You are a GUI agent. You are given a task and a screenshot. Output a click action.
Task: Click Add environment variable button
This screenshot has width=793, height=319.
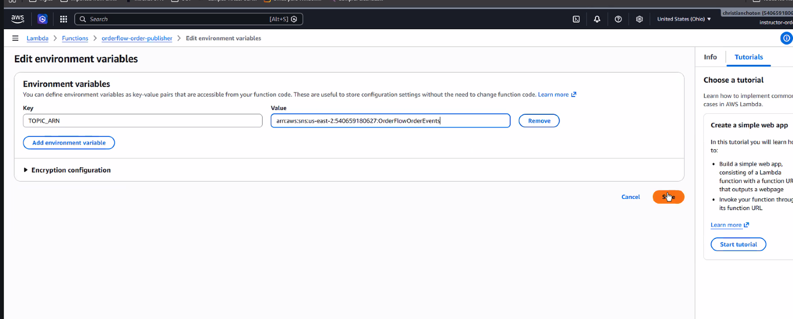pyautogui.click(x=69, y=143)
